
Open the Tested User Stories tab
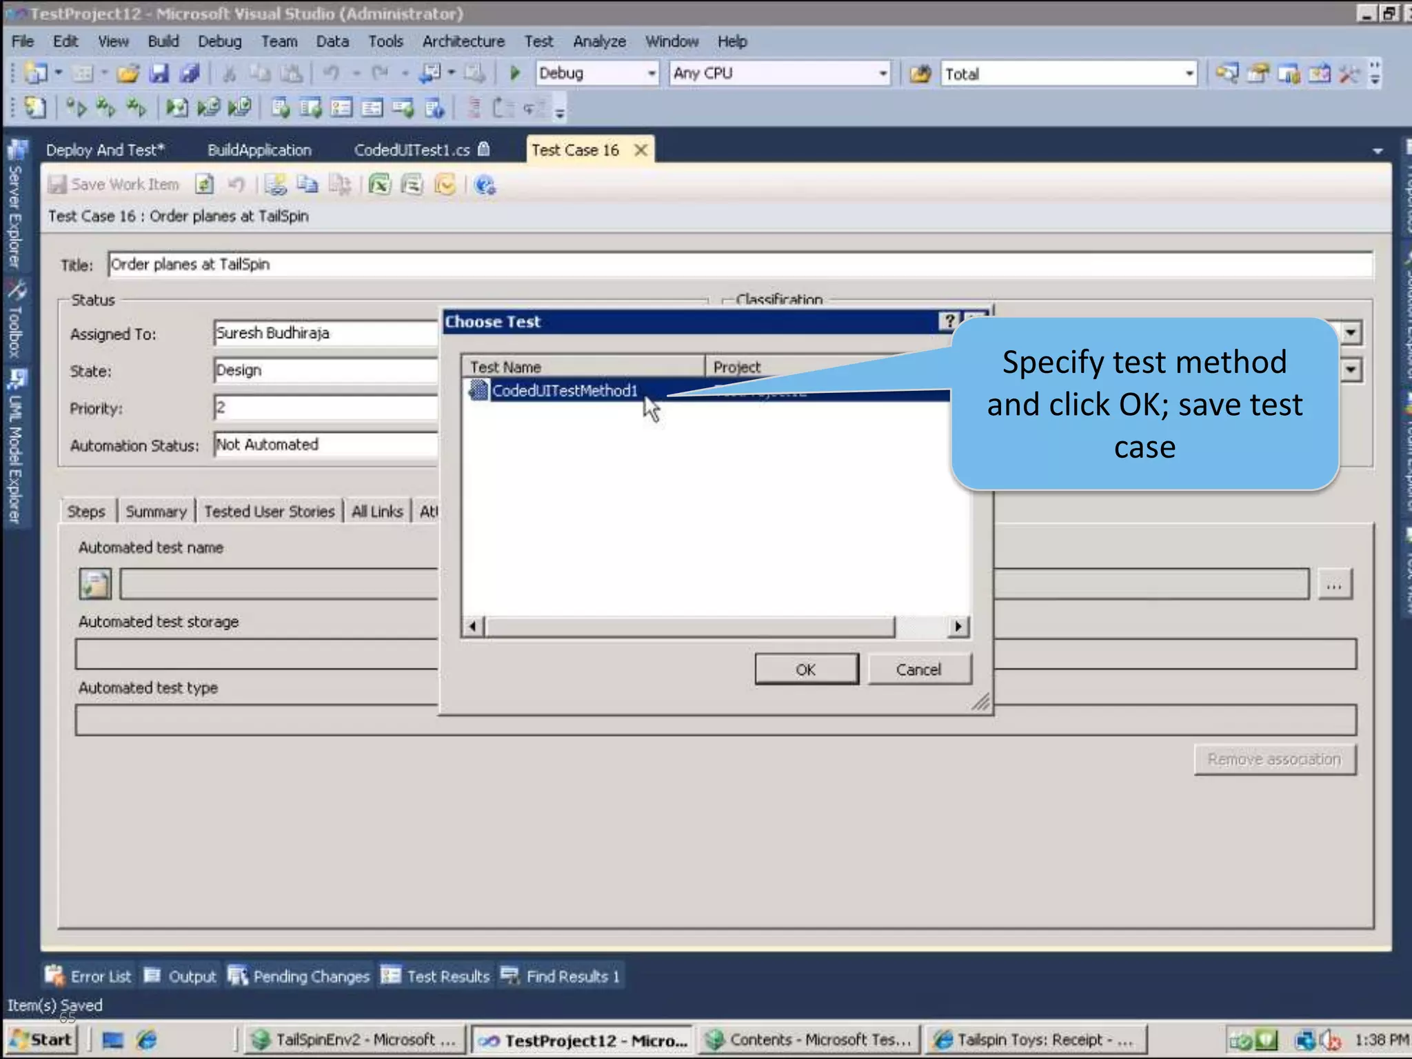pos(269,512)
